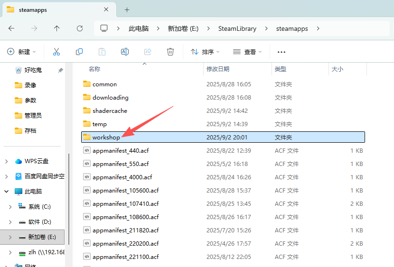Select the workshop folder
Screen dimensions: 394x267
click(106, 138)
